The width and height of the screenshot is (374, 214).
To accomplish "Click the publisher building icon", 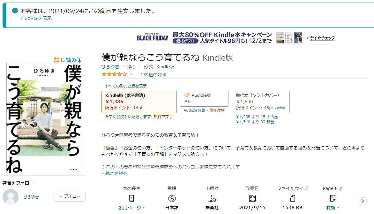I will [212, 198].
